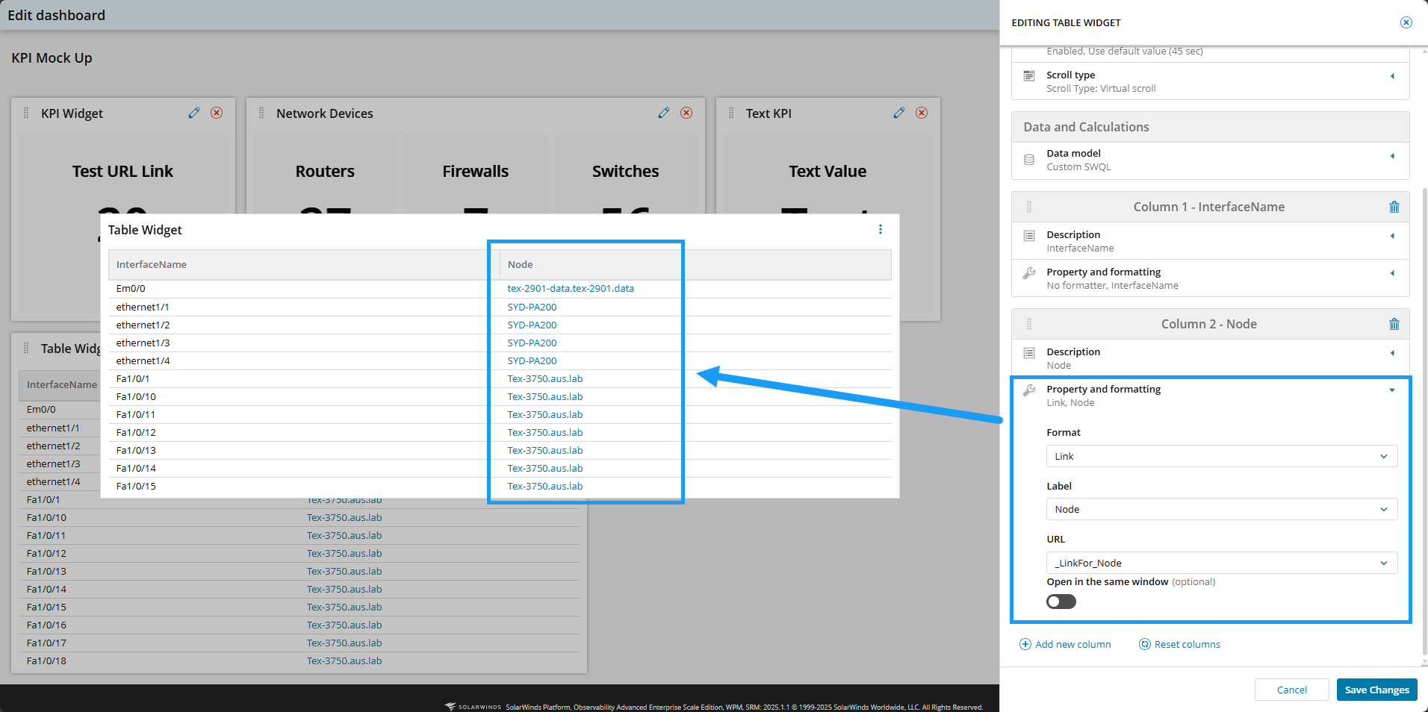
Task: Select the Em0/0 cell in popup table
Action: 131,288
